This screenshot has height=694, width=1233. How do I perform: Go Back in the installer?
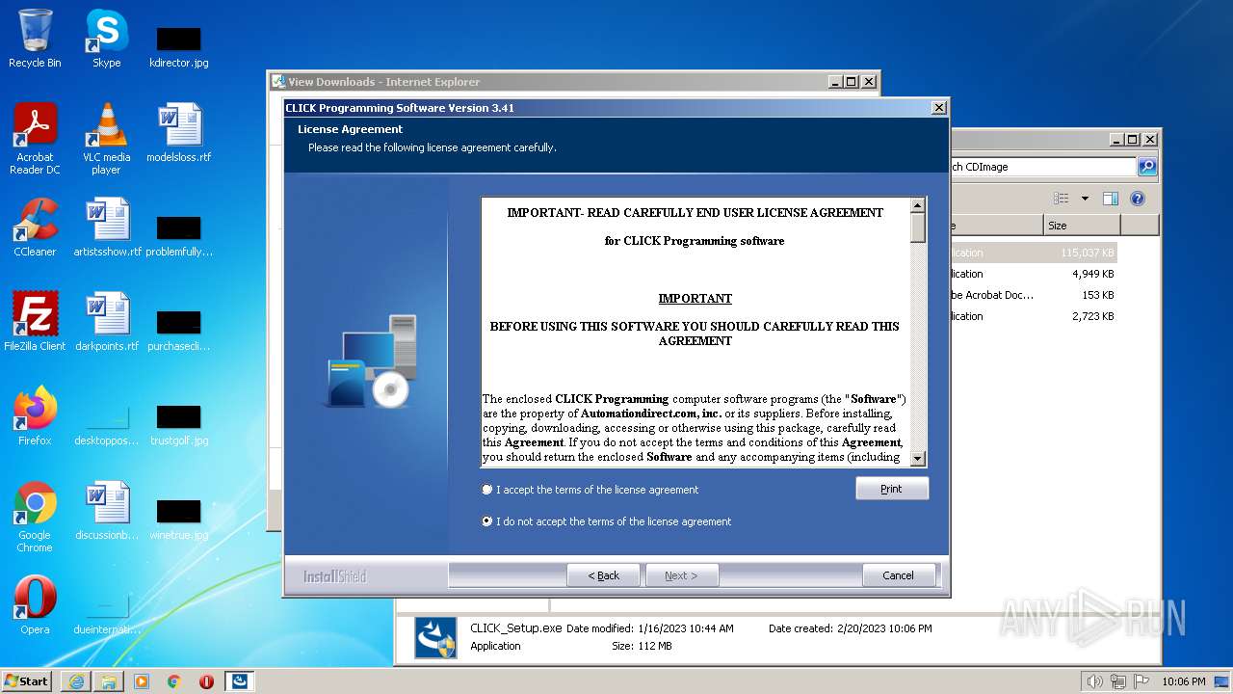click(x=604, y=575)
